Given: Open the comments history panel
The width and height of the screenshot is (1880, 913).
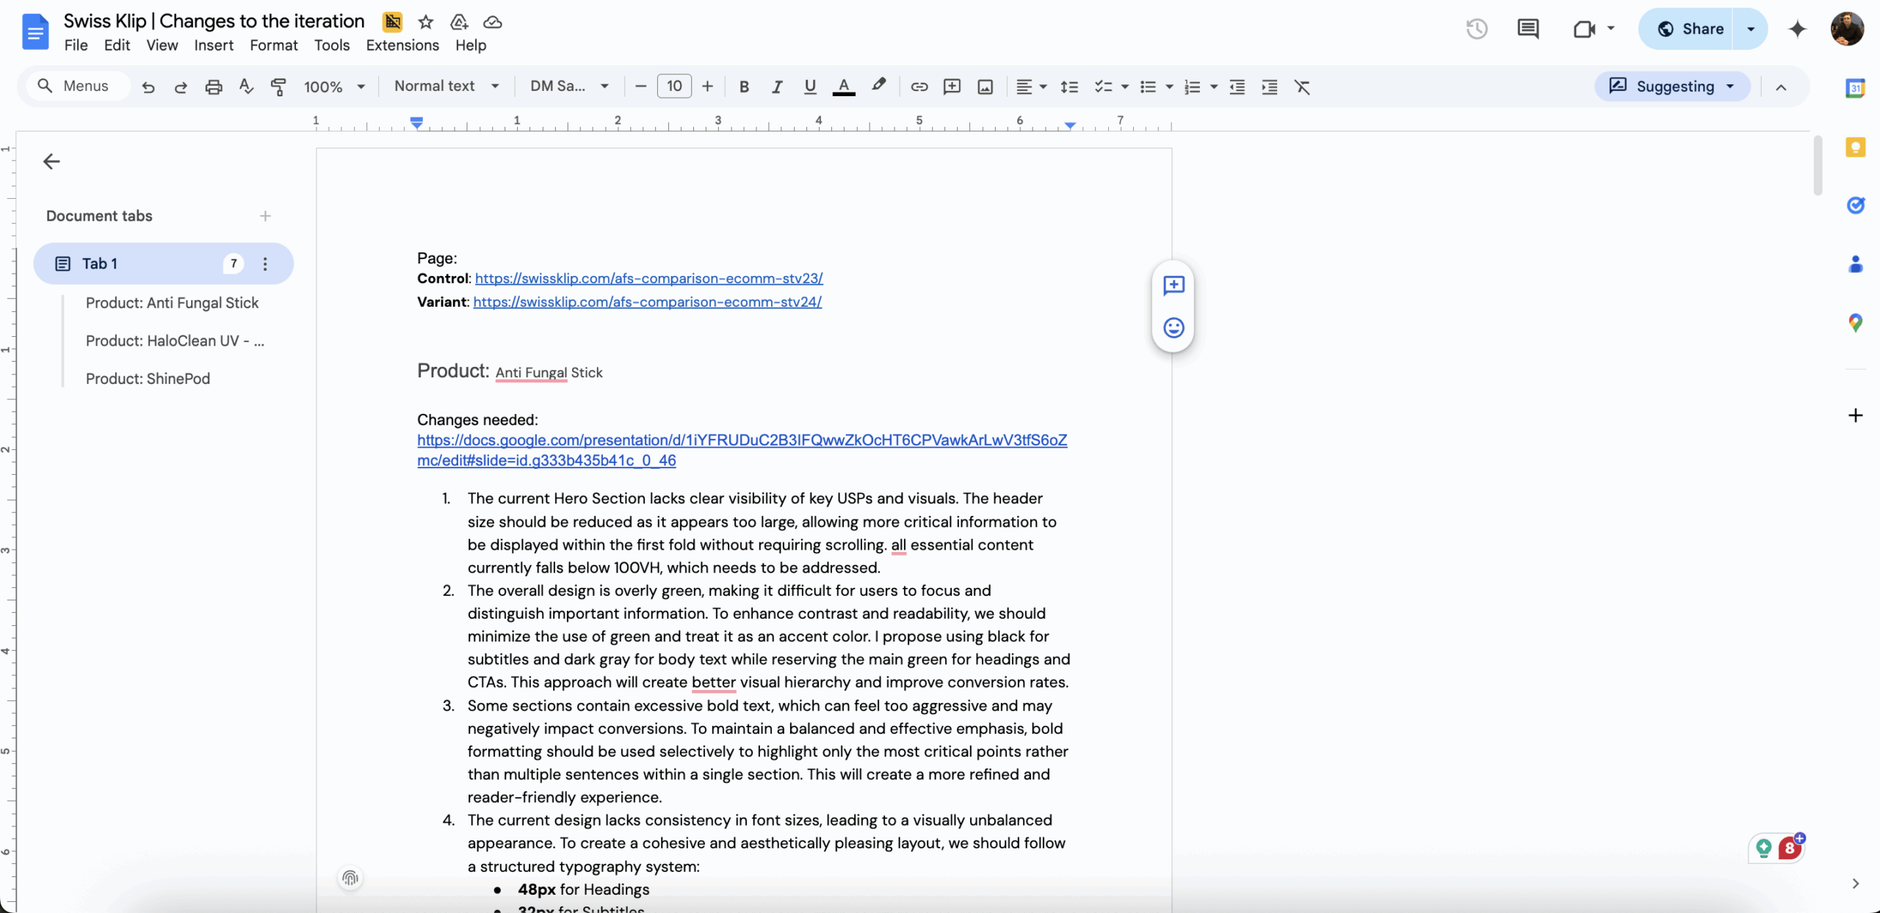Looking at the screenshot, I should pyautogui.click(x=1528, y=29).
